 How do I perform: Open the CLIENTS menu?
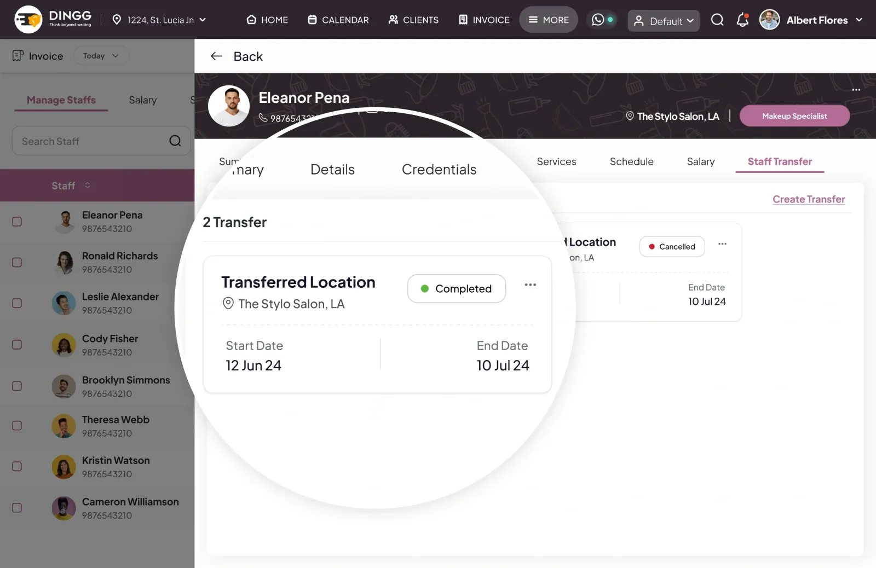tap(413, 20)
